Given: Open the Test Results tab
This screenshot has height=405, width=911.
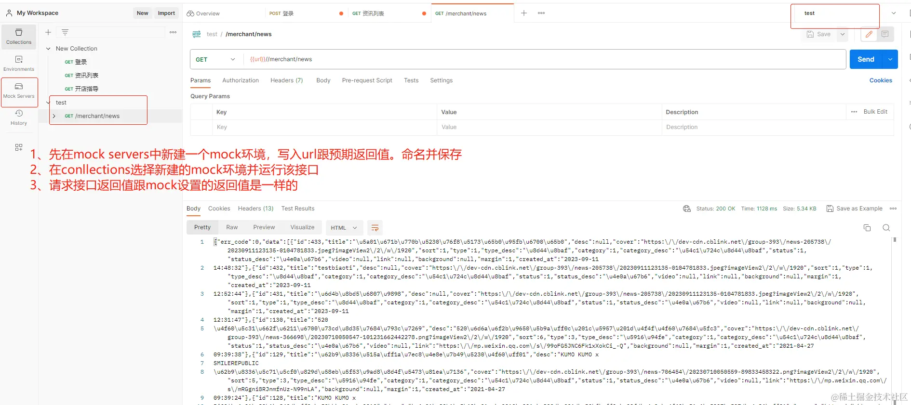Looking at the screenshot, I should (298, 209).
